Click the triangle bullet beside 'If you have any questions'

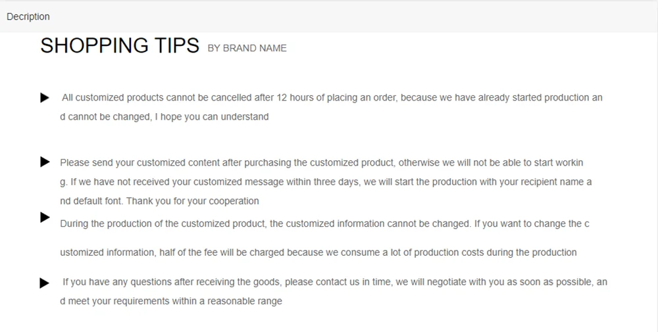pos(45,283)
